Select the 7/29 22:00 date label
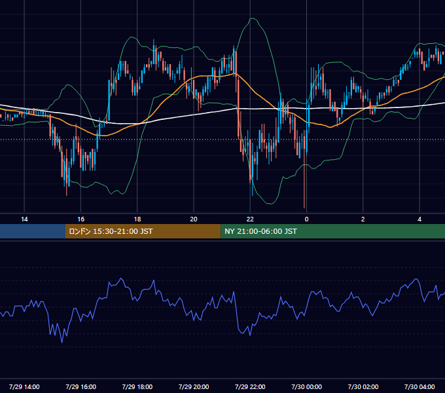 (250, 386)
